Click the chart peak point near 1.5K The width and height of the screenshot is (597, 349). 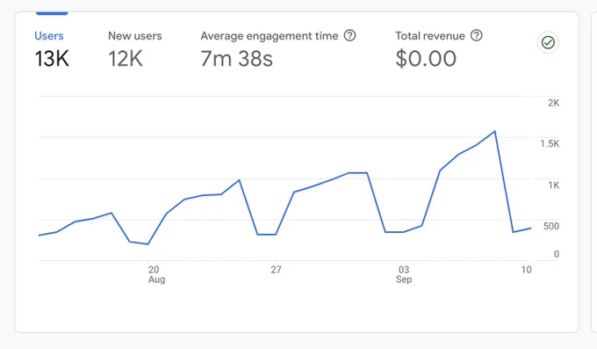coord(494,132)
